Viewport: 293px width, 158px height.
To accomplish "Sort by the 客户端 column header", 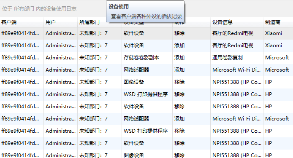I will 22,22.
